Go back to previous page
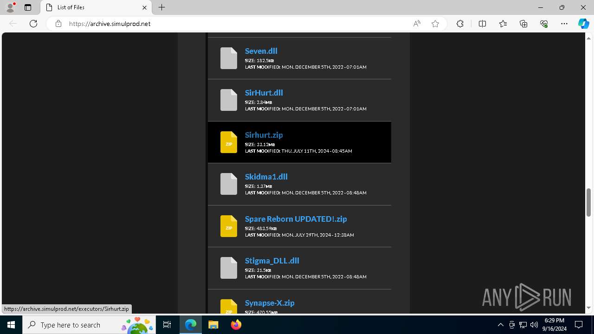Screen dimensions: 594x334 tap(13, 24)
